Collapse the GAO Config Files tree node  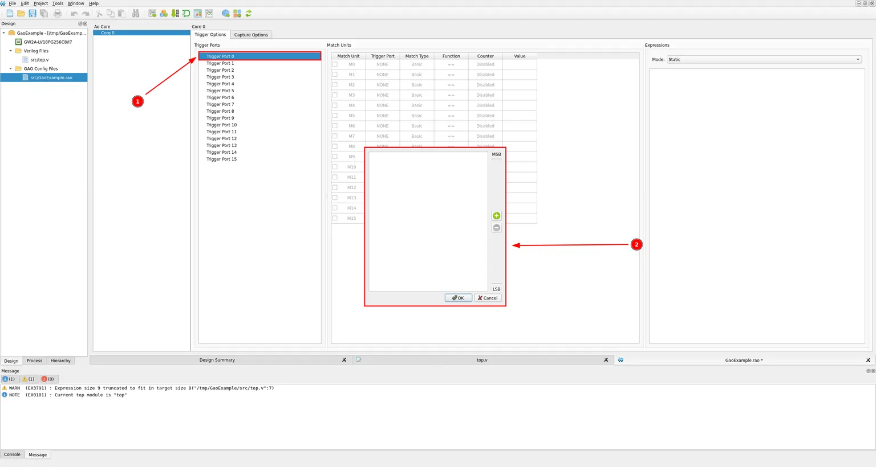(10, 68)
